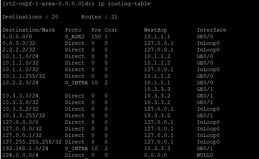259x159 pixels.
Task: Select destination 10.3.3.255/32
Action: tap(24, 116)
